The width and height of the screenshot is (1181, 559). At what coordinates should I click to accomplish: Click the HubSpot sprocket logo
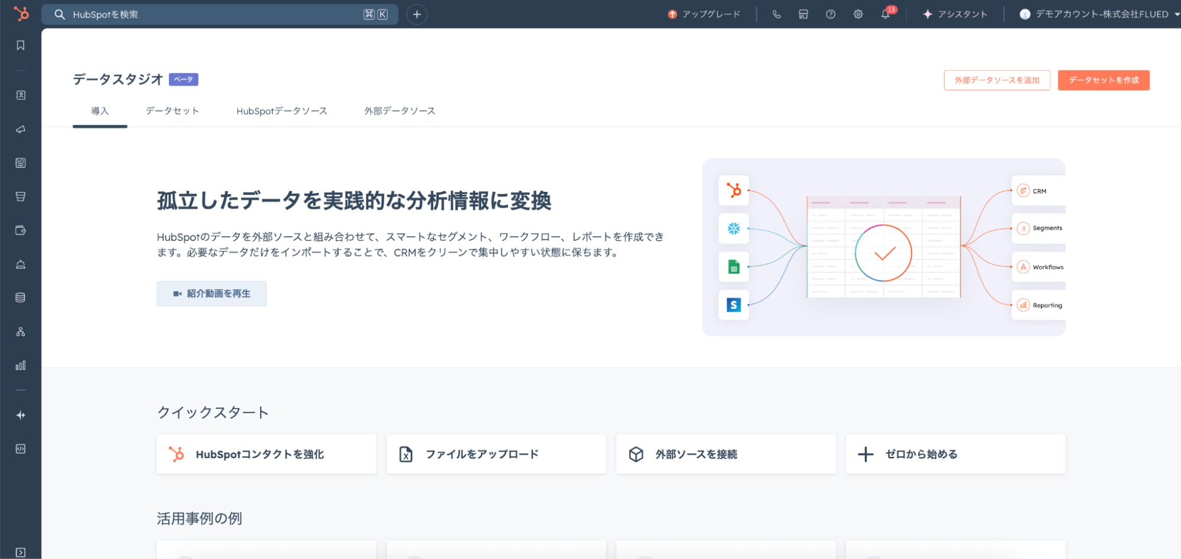point(21,14)
